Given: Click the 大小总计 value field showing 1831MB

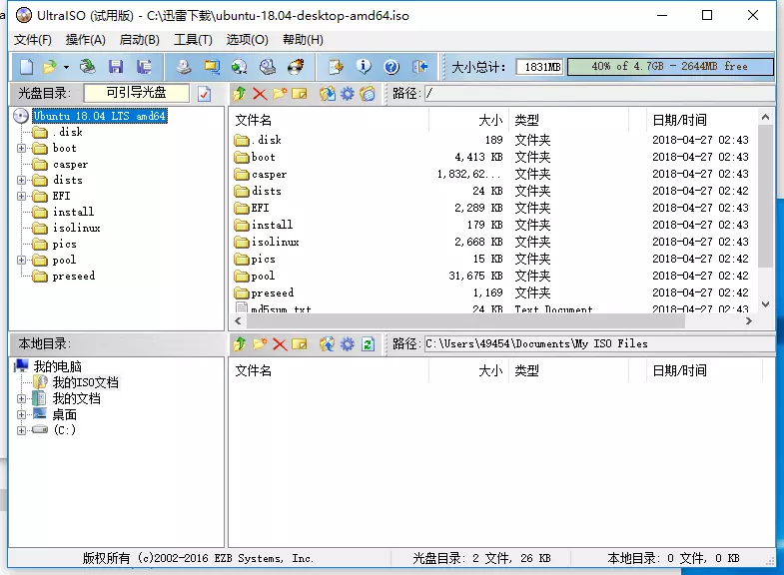Looking at the screenshot, I should click(x=540, y=67).
